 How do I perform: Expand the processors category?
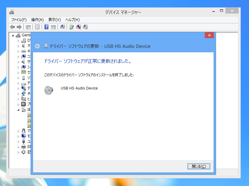[x=18, y=105]
